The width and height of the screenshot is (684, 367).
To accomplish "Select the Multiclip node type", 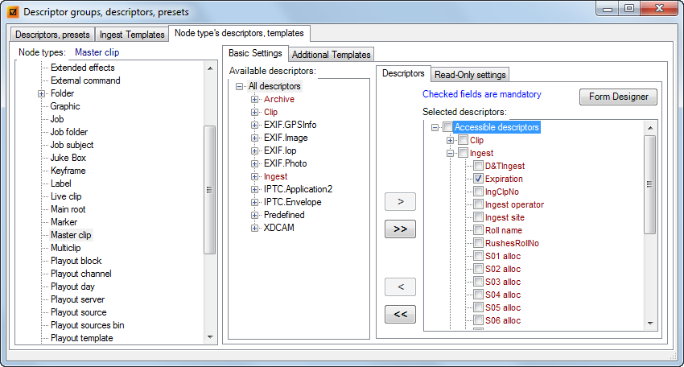I will (65, 248).
